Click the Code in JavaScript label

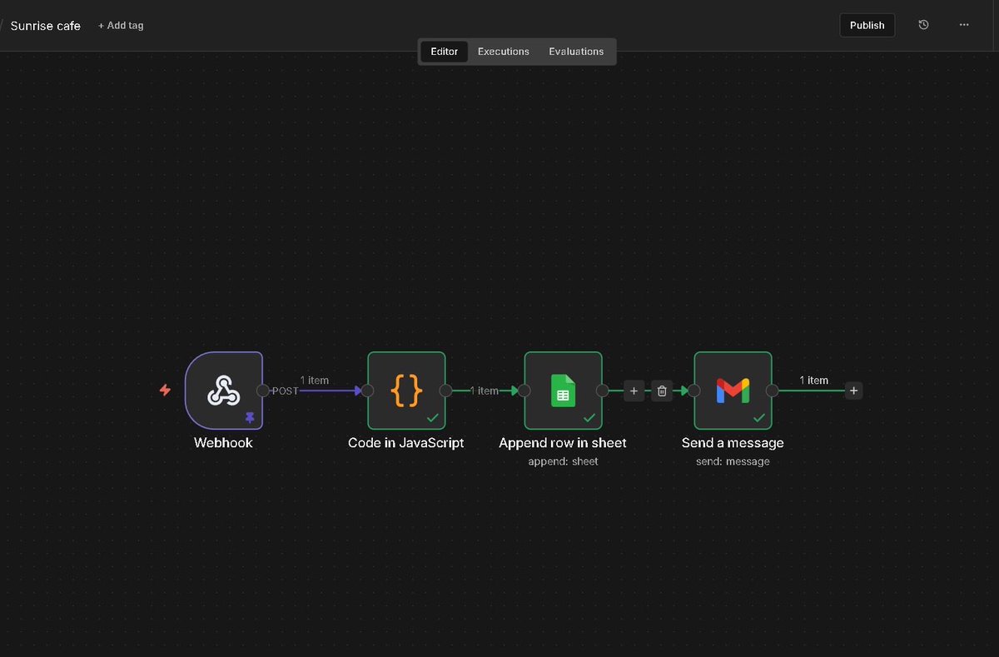coord(406,443)
